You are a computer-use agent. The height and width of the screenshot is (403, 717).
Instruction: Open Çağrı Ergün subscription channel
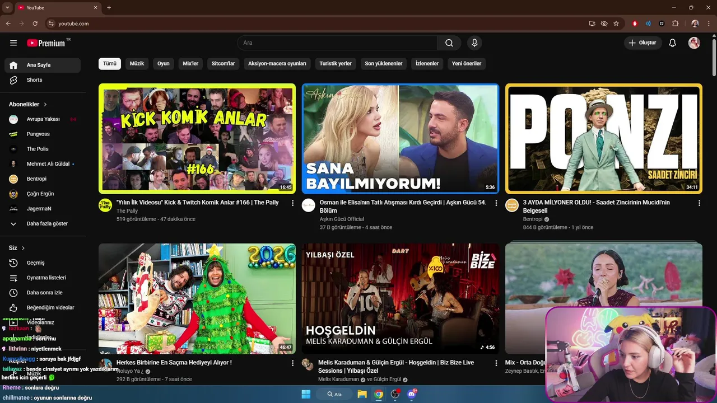tap(43, 194)
